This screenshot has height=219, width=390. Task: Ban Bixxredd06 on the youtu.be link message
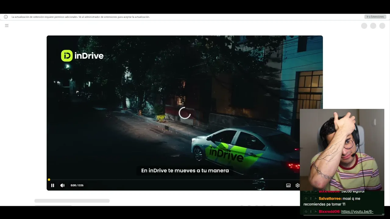click(306, 212)
